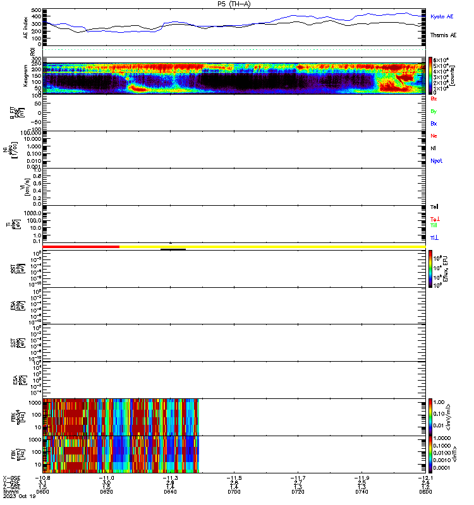Select the red Bz legend label
The image size is (474, 505).
434,98
